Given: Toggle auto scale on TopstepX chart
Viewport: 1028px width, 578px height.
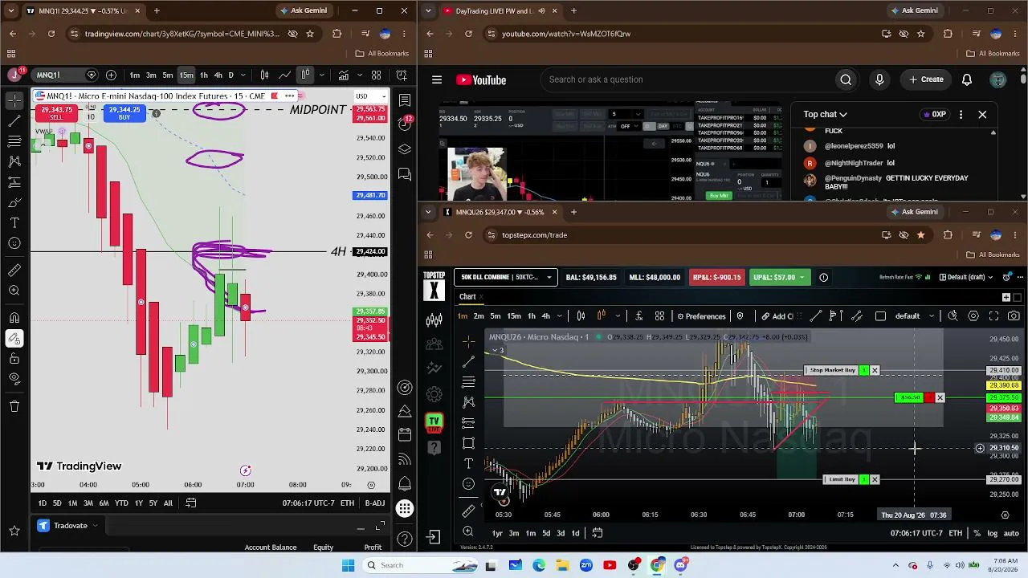Looking at the screenshot, I should pos(1011,533).
